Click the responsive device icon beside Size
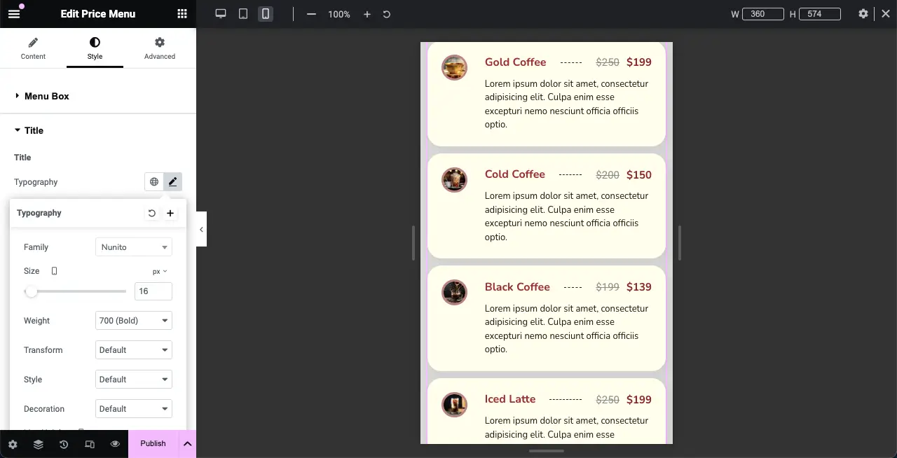 point(54,271)
